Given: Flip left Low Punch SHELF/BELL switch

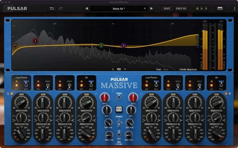Looking at the screenshot, I should pos(26,85).
